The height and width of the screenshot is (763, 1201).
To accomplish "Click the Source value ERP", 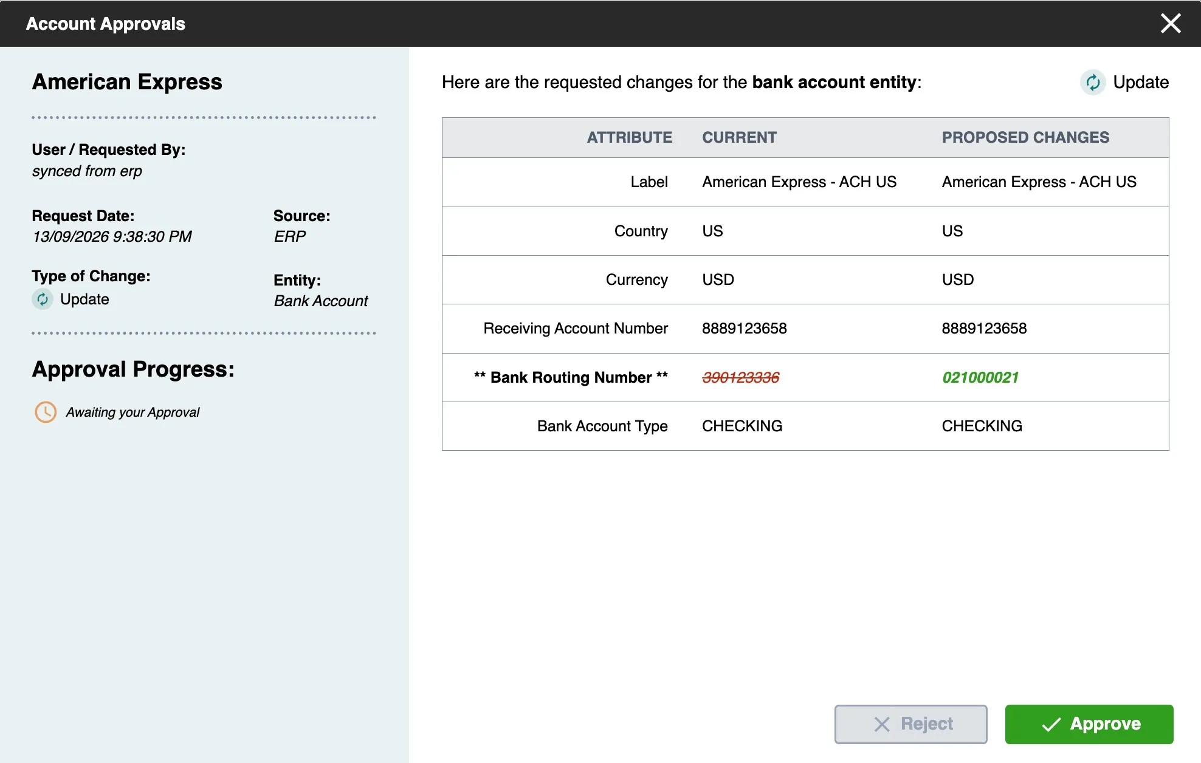I will pyautogui.click(x=289, y=236).
